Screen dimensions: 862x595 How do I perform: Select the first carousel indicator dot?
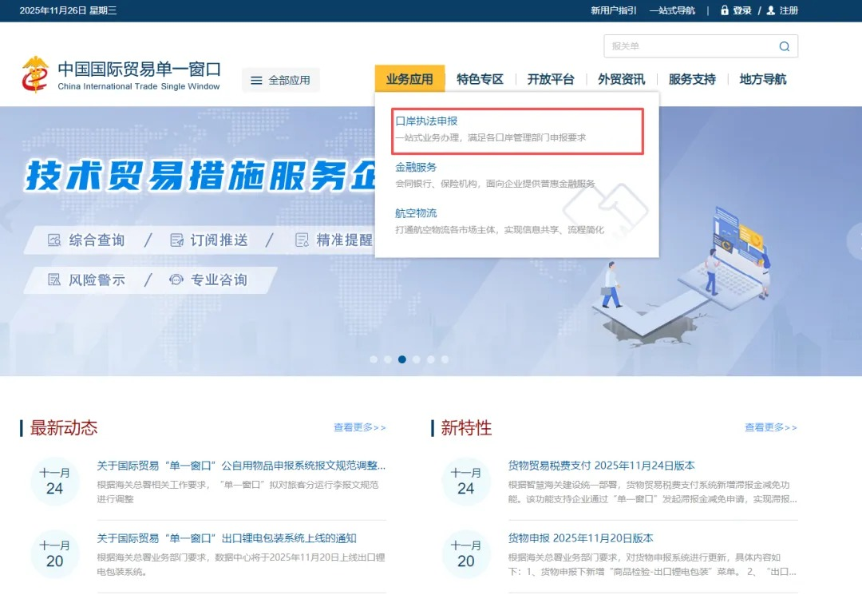coord(374,359)
